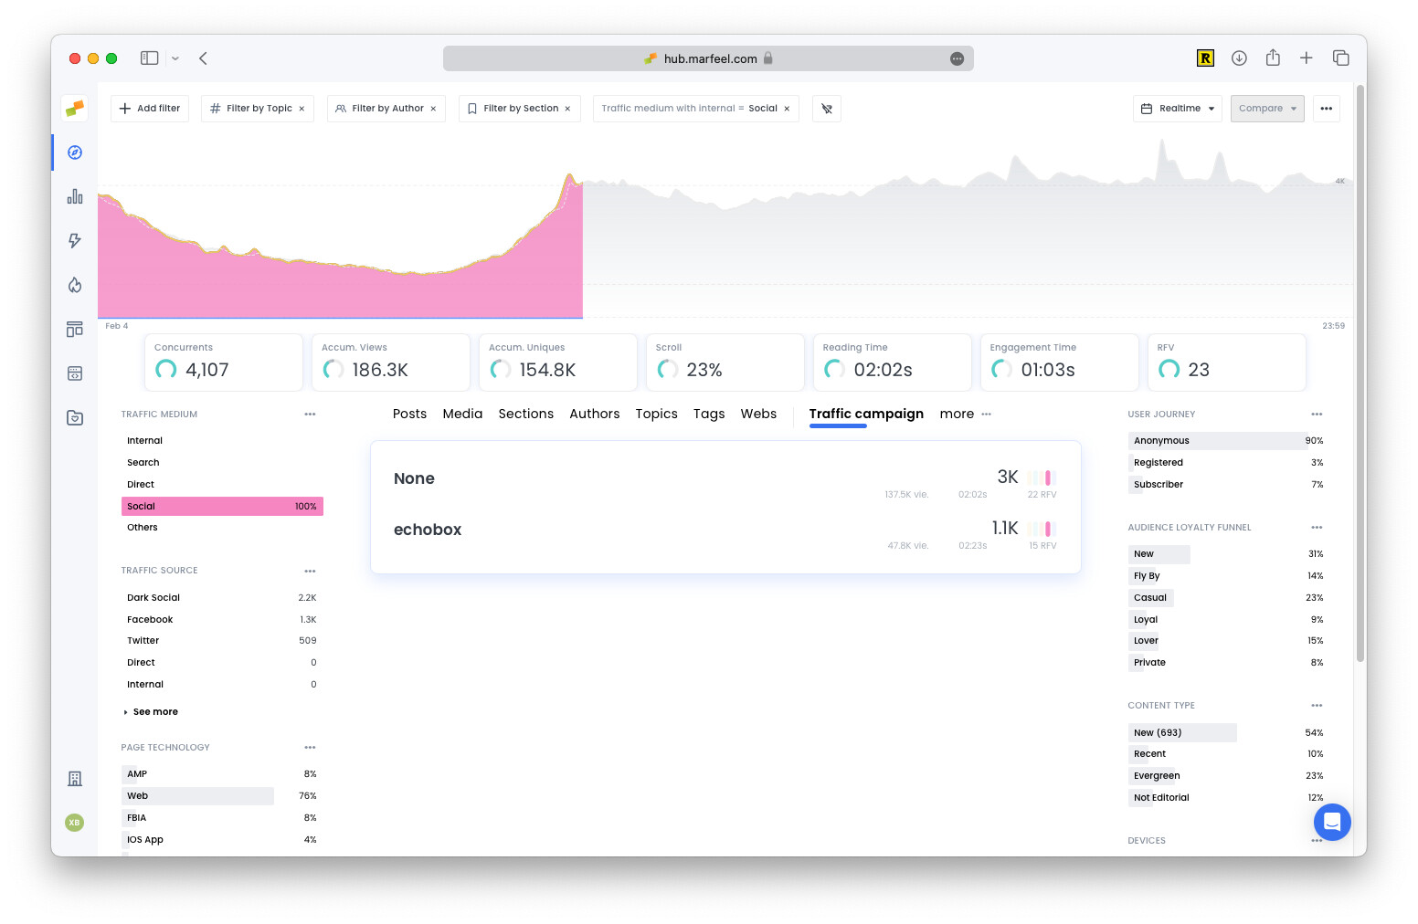
Task: Switch to the Authors tab
Action: (x=594, y=414)
